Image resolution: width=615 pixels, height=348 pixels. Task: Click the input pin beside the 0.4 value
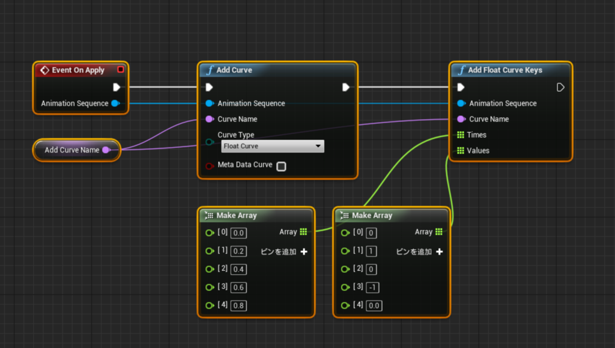210,269
